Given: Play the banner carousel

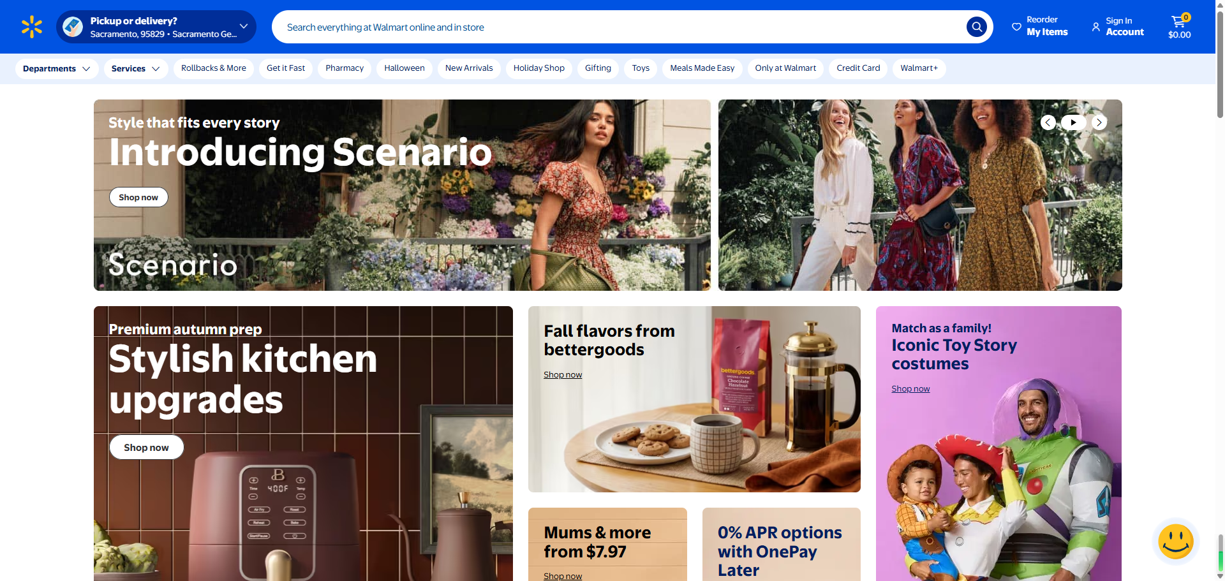Looking at the screenshot, I should pyautogui.click(x=1073, y=122).
